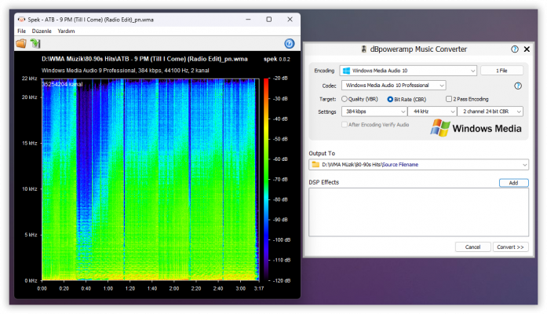The width and height of the screenshot is (547, 314).
Task: Click Add DSP effect button
Action: [513, 183]
